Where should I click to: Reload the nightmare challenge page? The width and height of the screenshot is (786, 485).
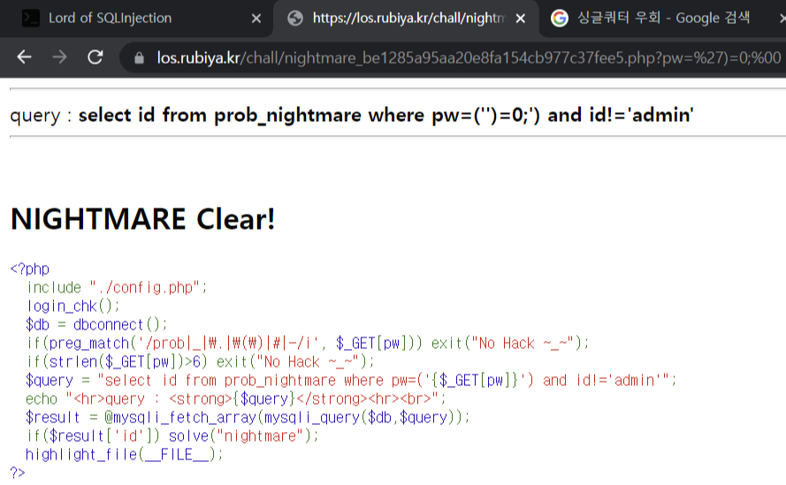point(95,57)
